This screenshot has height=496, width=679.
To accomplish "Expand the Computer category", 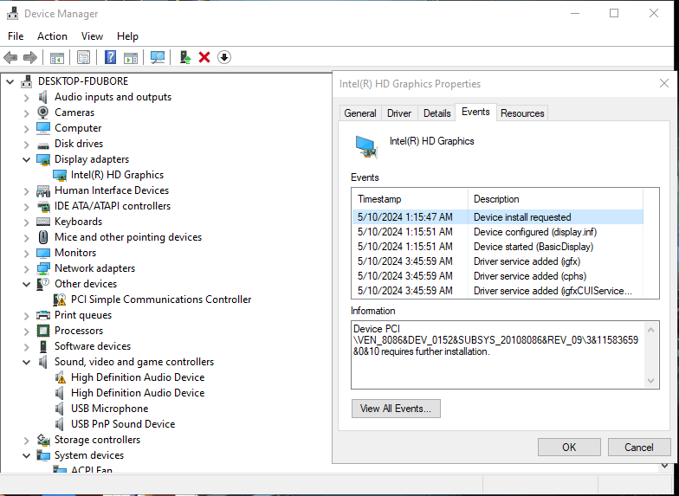I will tap(26, 128).
